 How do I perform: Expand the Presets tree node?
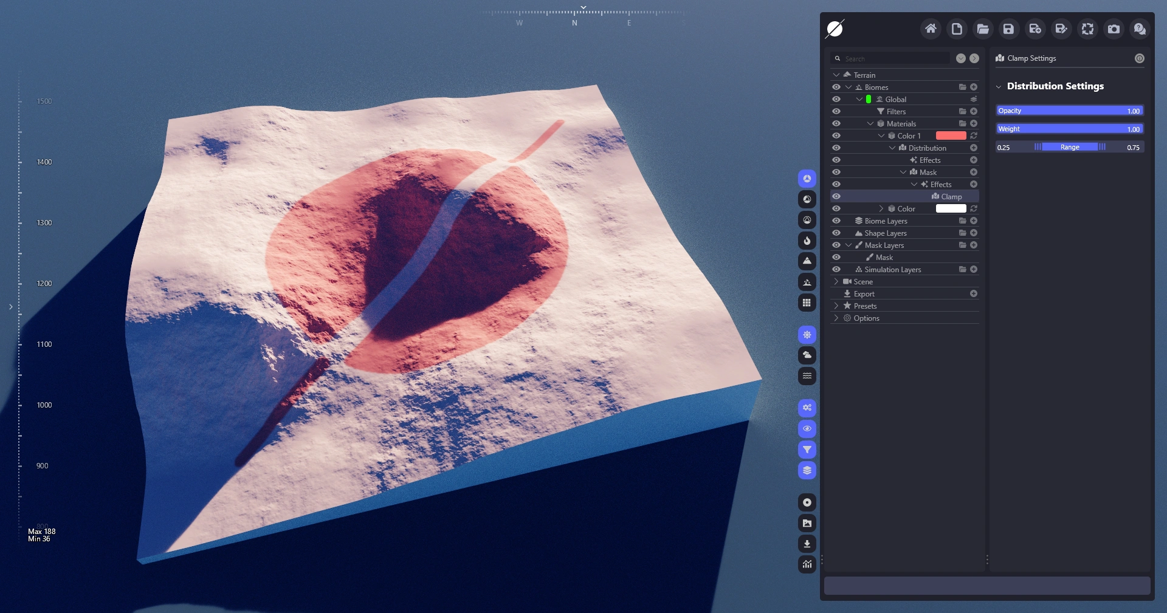pos(836,306)
